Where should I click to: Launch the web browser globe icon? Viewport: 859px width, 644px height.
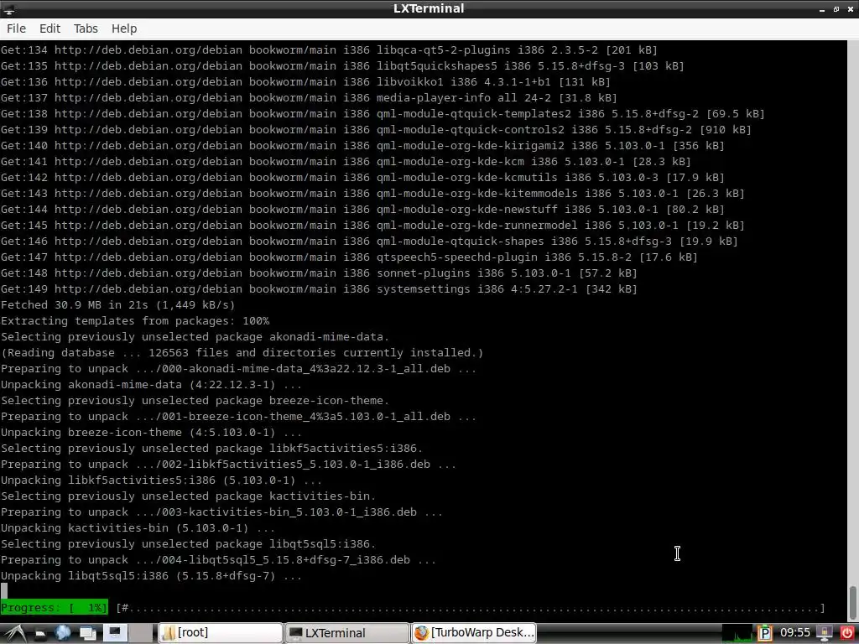(63, 633)
